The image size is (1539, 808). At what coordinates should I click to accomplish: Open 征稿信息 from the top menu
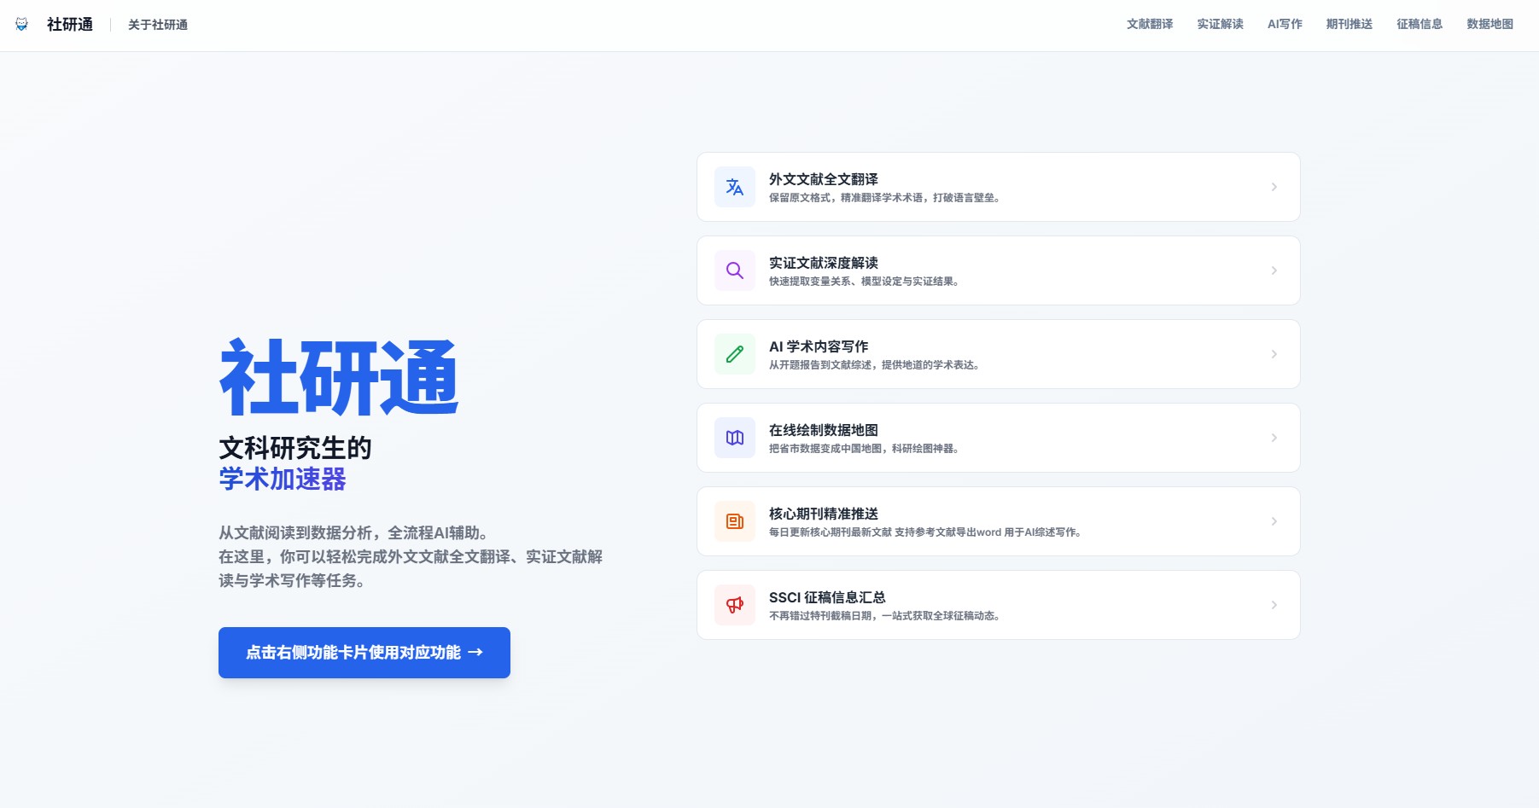tap(1418, 25)
